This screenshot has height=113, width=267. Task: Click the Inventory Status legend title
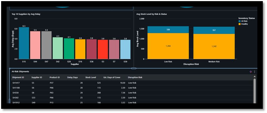(x=246, y=18)
